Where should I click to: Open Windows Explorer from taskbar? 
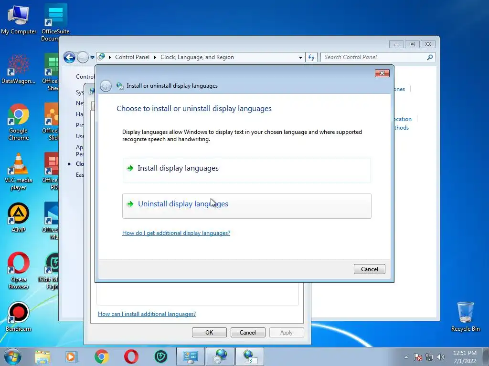[43, 356]
